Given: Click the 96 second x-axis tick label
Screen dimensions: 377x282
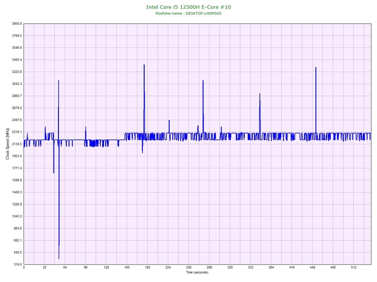Looking at the screenshot, I should coord(86,267).
